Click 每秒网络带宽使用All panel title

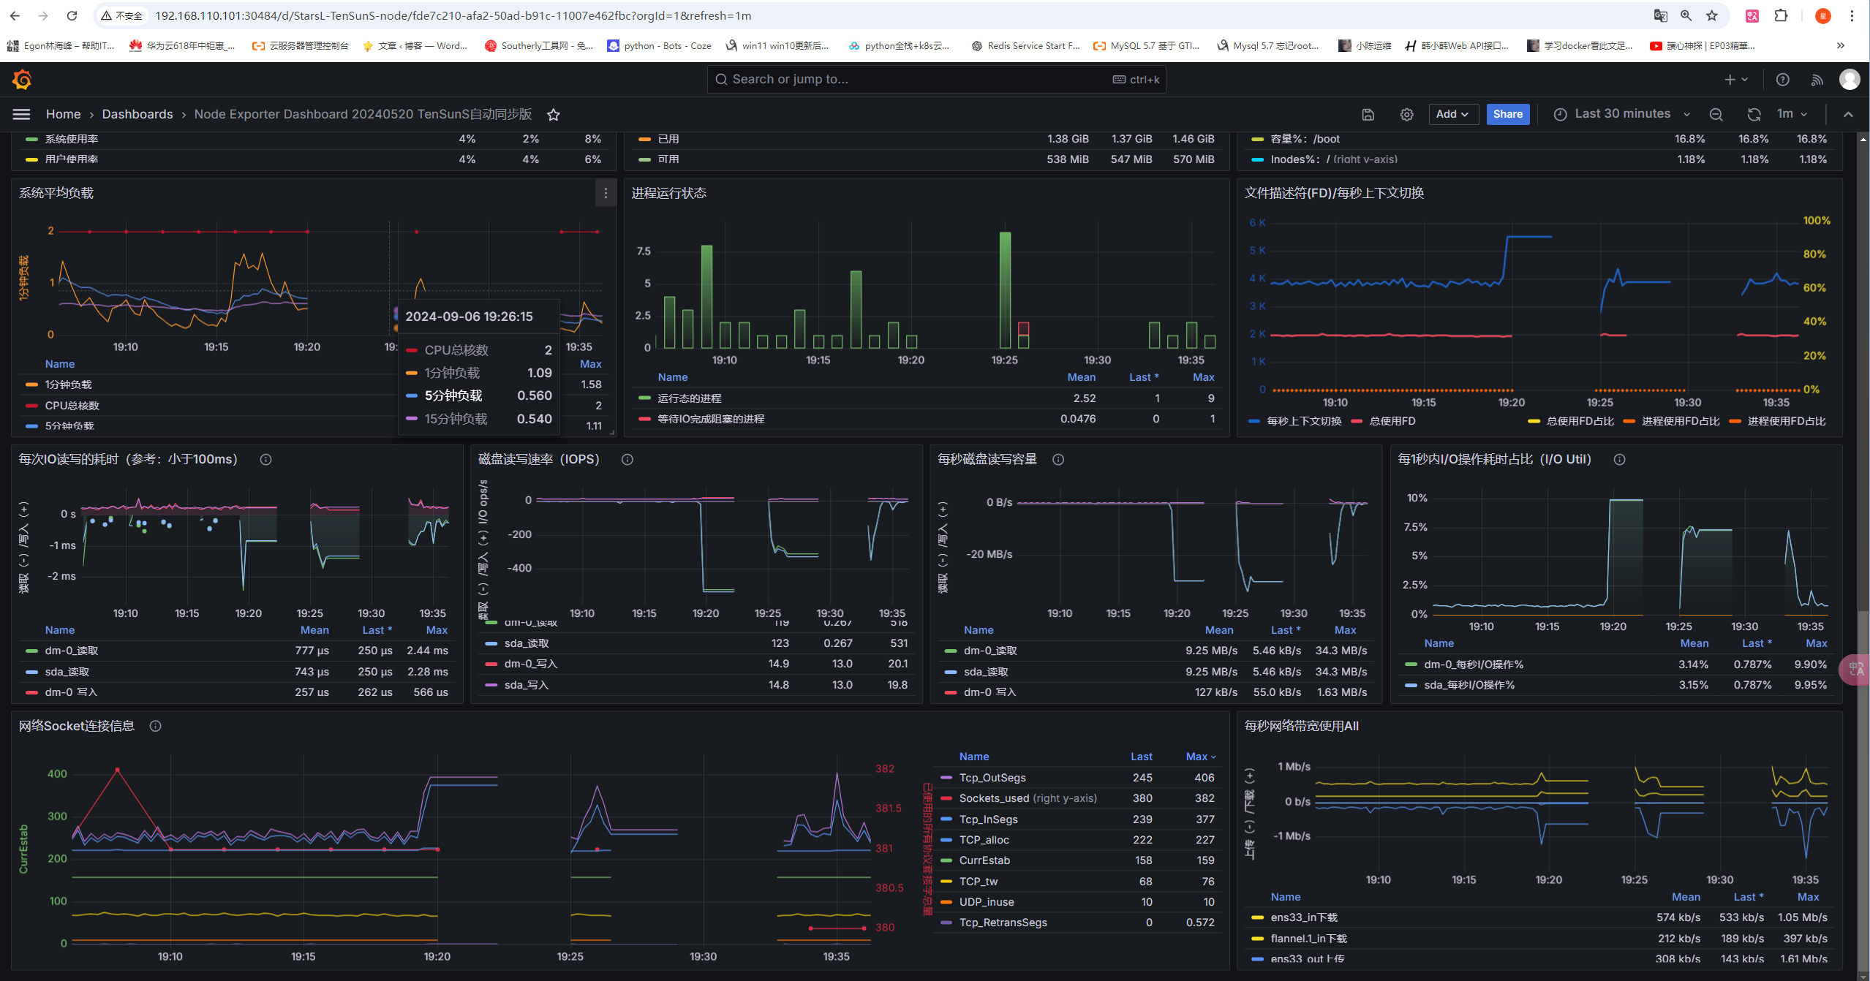tap(1301, 726)
